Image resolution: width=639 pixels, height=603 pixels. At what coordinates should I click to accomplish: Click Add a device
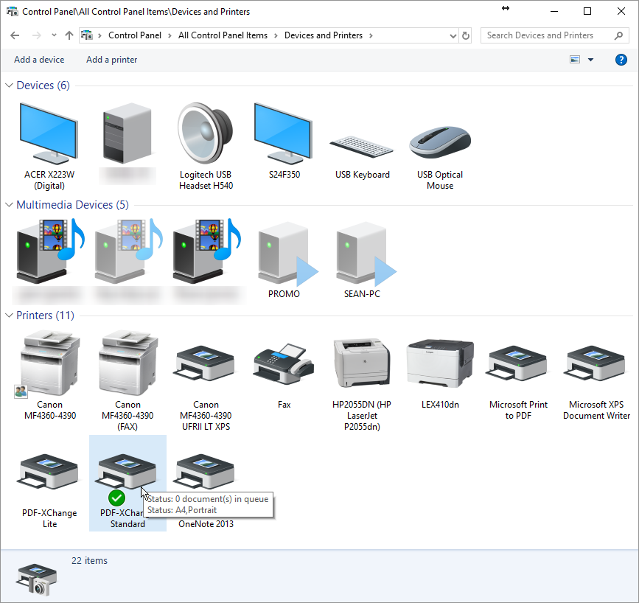39,60
